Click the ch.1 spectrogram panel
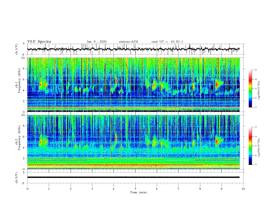The width and height of the screenshot is (274, 212). (134, 85)
